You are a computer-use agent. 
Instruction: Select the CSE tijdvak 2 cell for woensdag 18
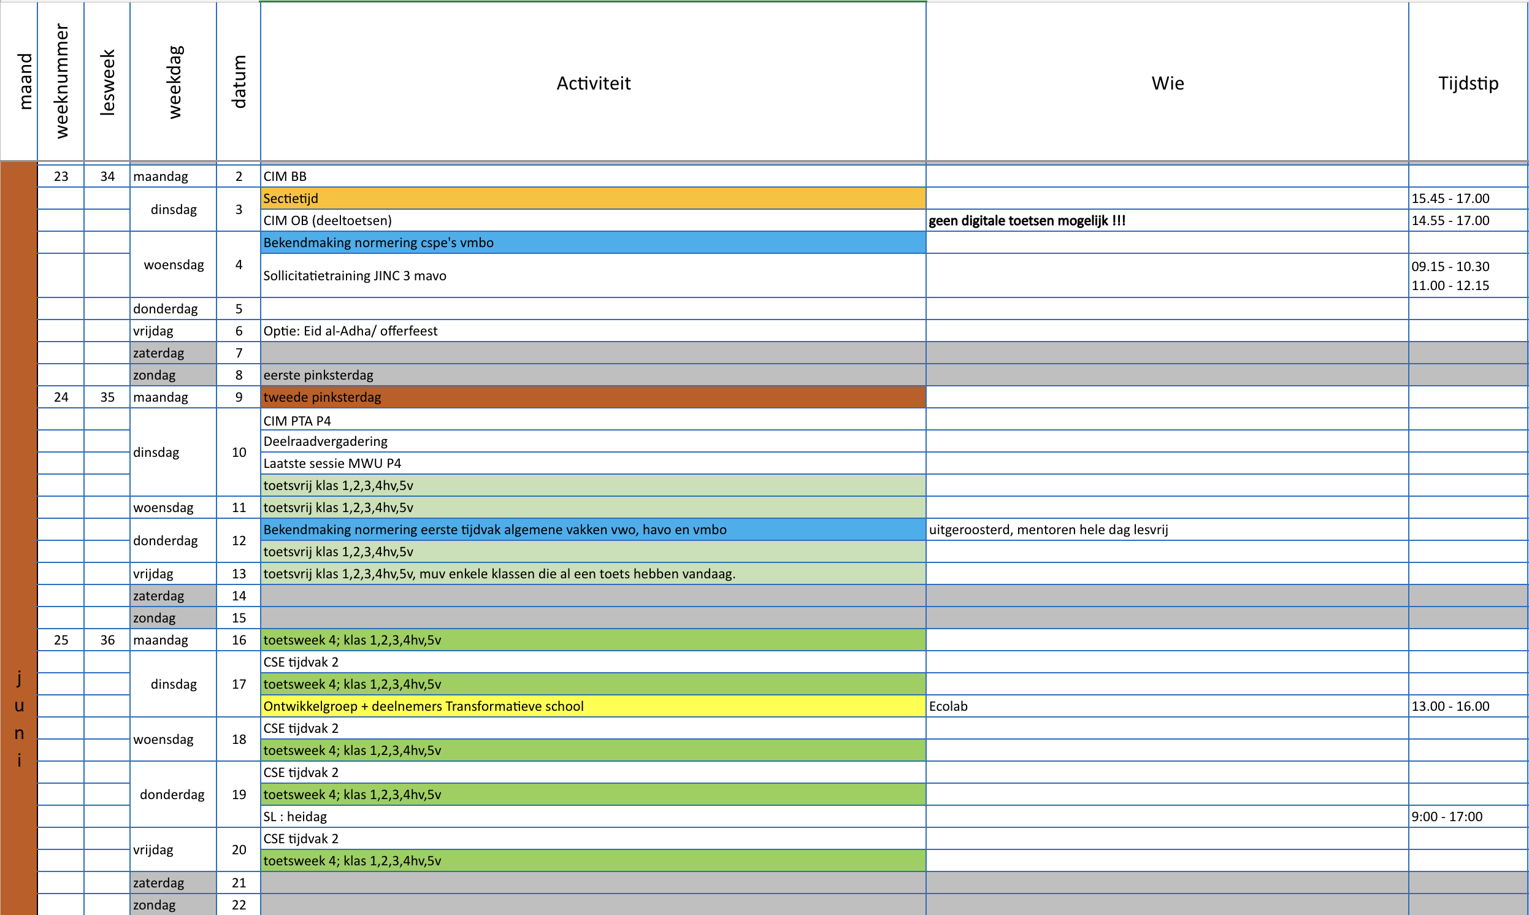coord(593,729)
